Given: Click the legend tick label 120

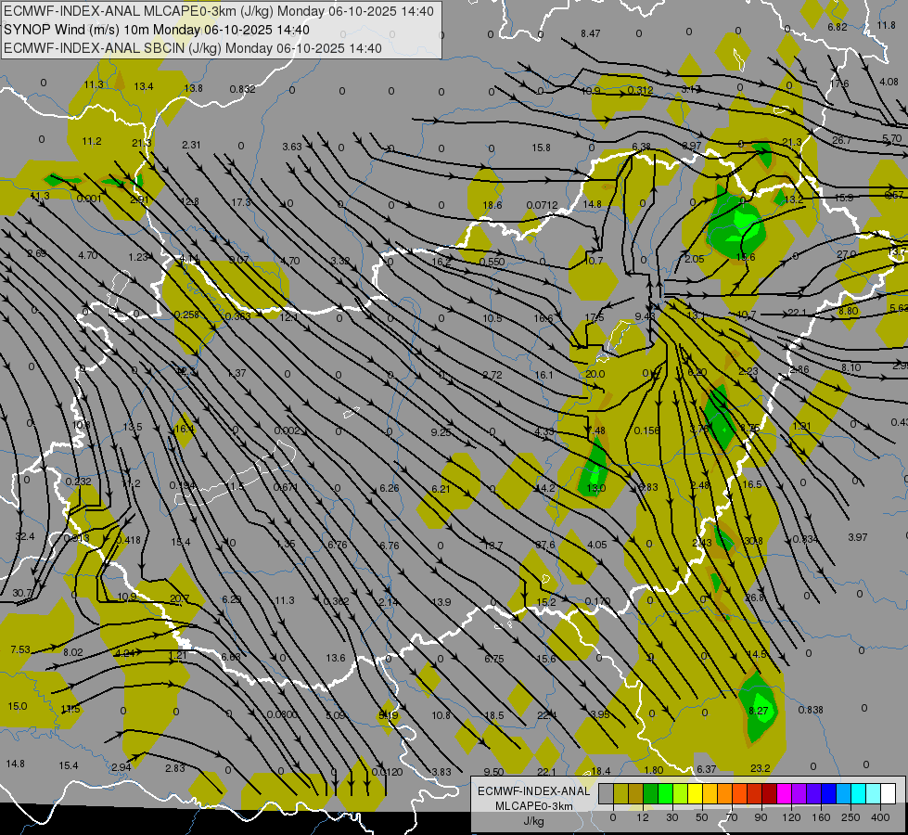Looking at the screenshot, I should point(791,817).
